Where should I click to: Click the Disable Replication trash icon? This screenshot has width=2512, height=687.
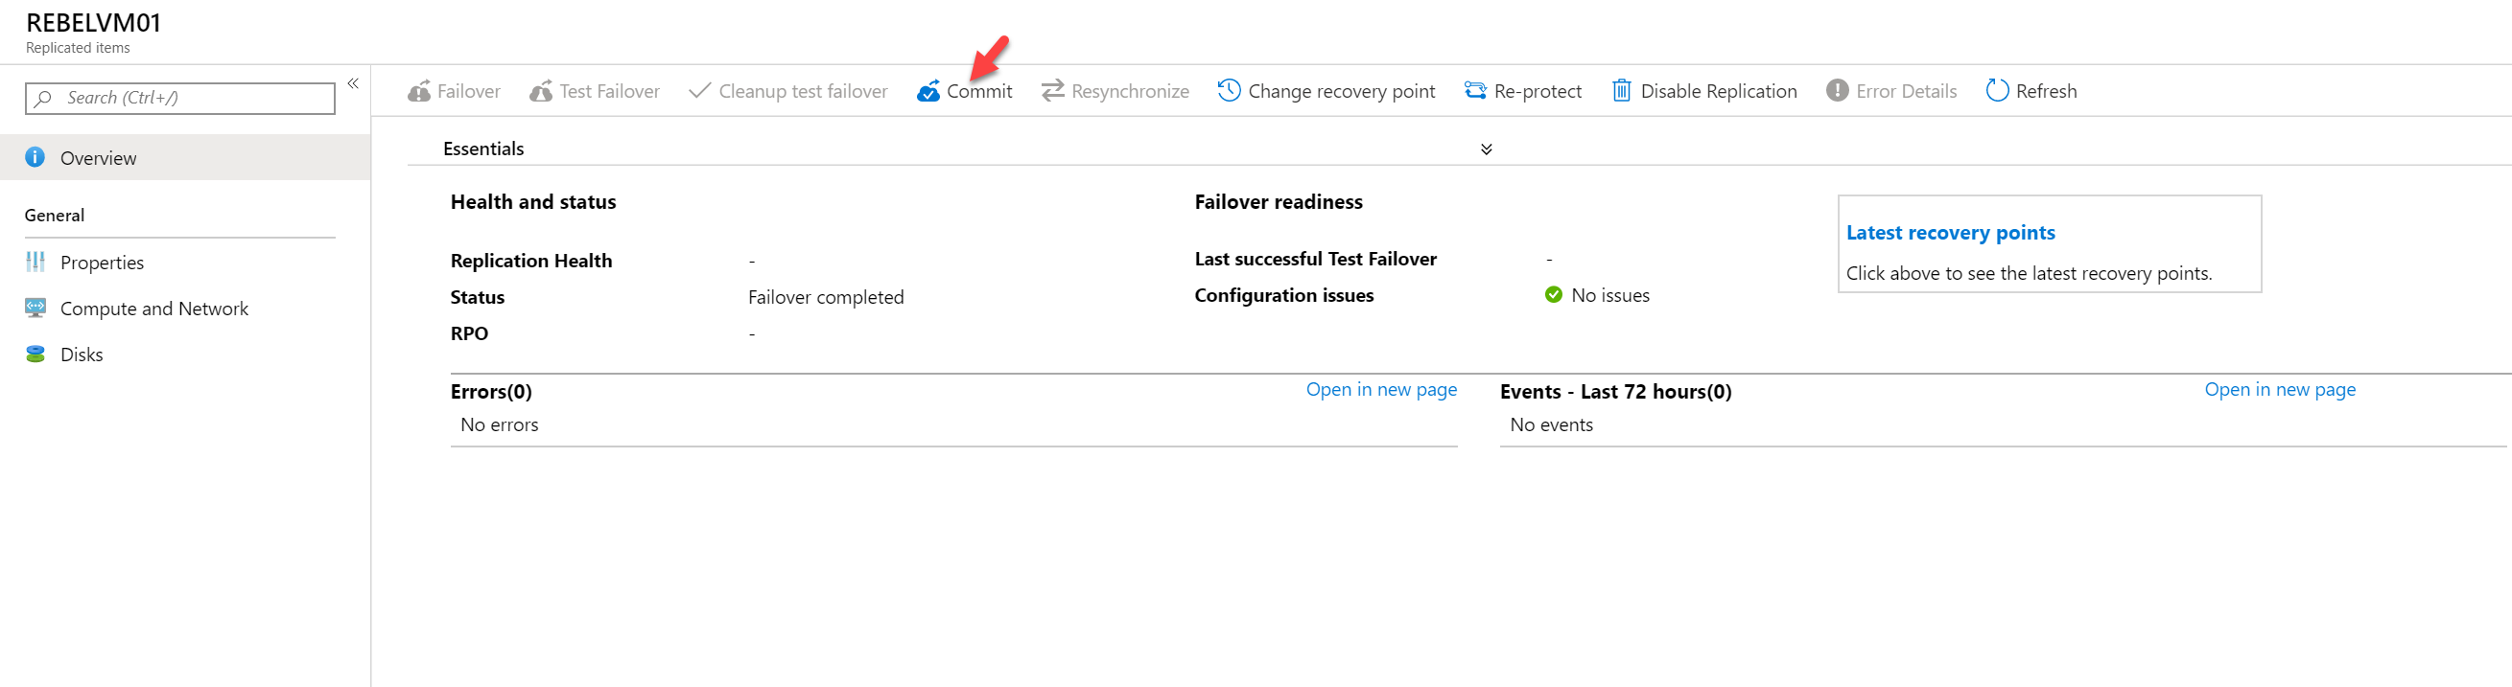(1621, 91)
